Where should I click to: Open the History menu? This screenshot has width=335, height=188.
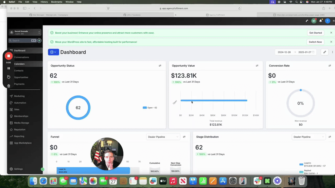44,2
